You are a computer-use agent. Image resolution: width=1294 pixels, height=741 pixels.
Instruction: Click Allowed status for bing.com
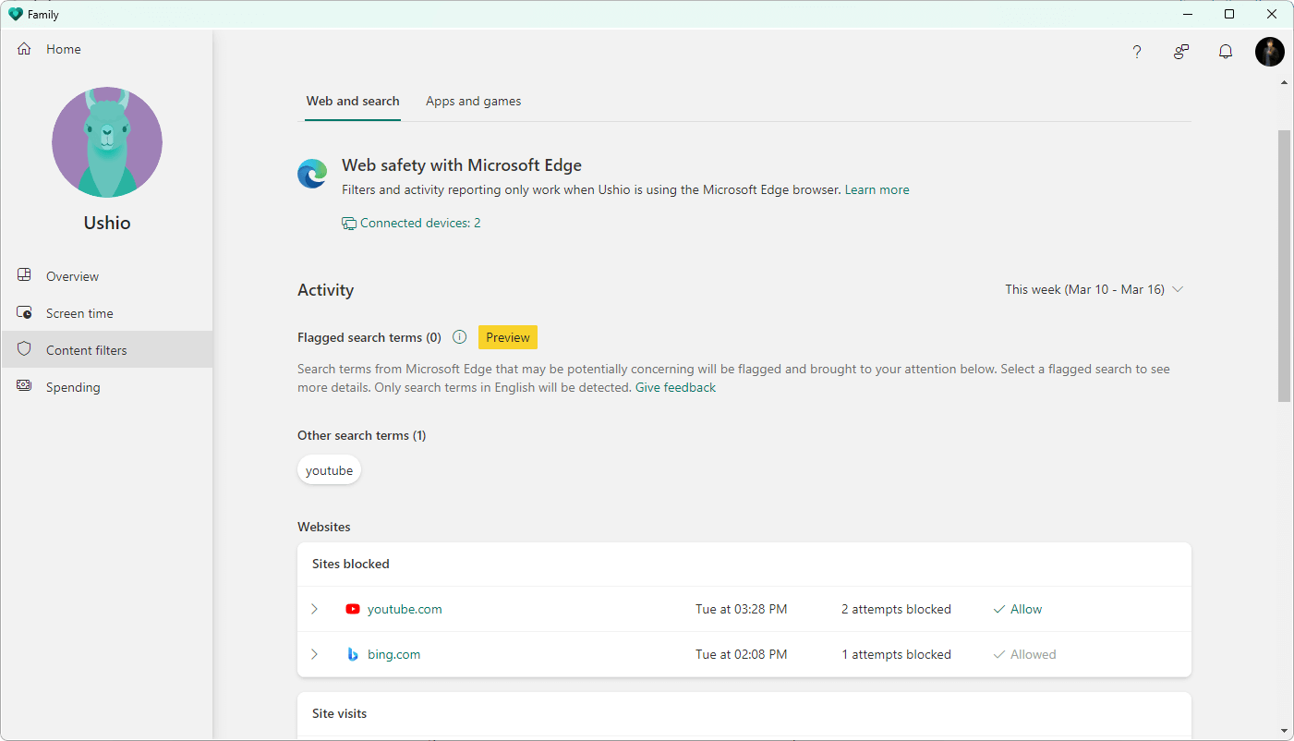click(x=1024, y=655)
